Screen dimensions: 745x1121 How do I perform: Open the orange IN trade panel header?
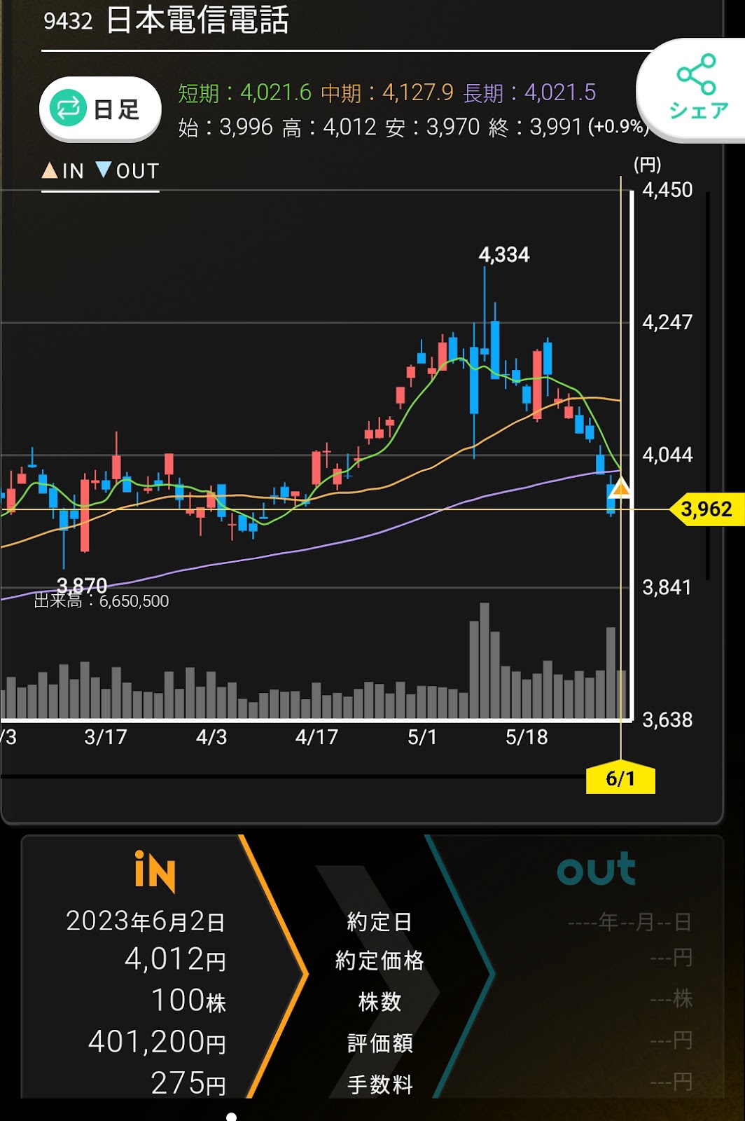point(155,871)
